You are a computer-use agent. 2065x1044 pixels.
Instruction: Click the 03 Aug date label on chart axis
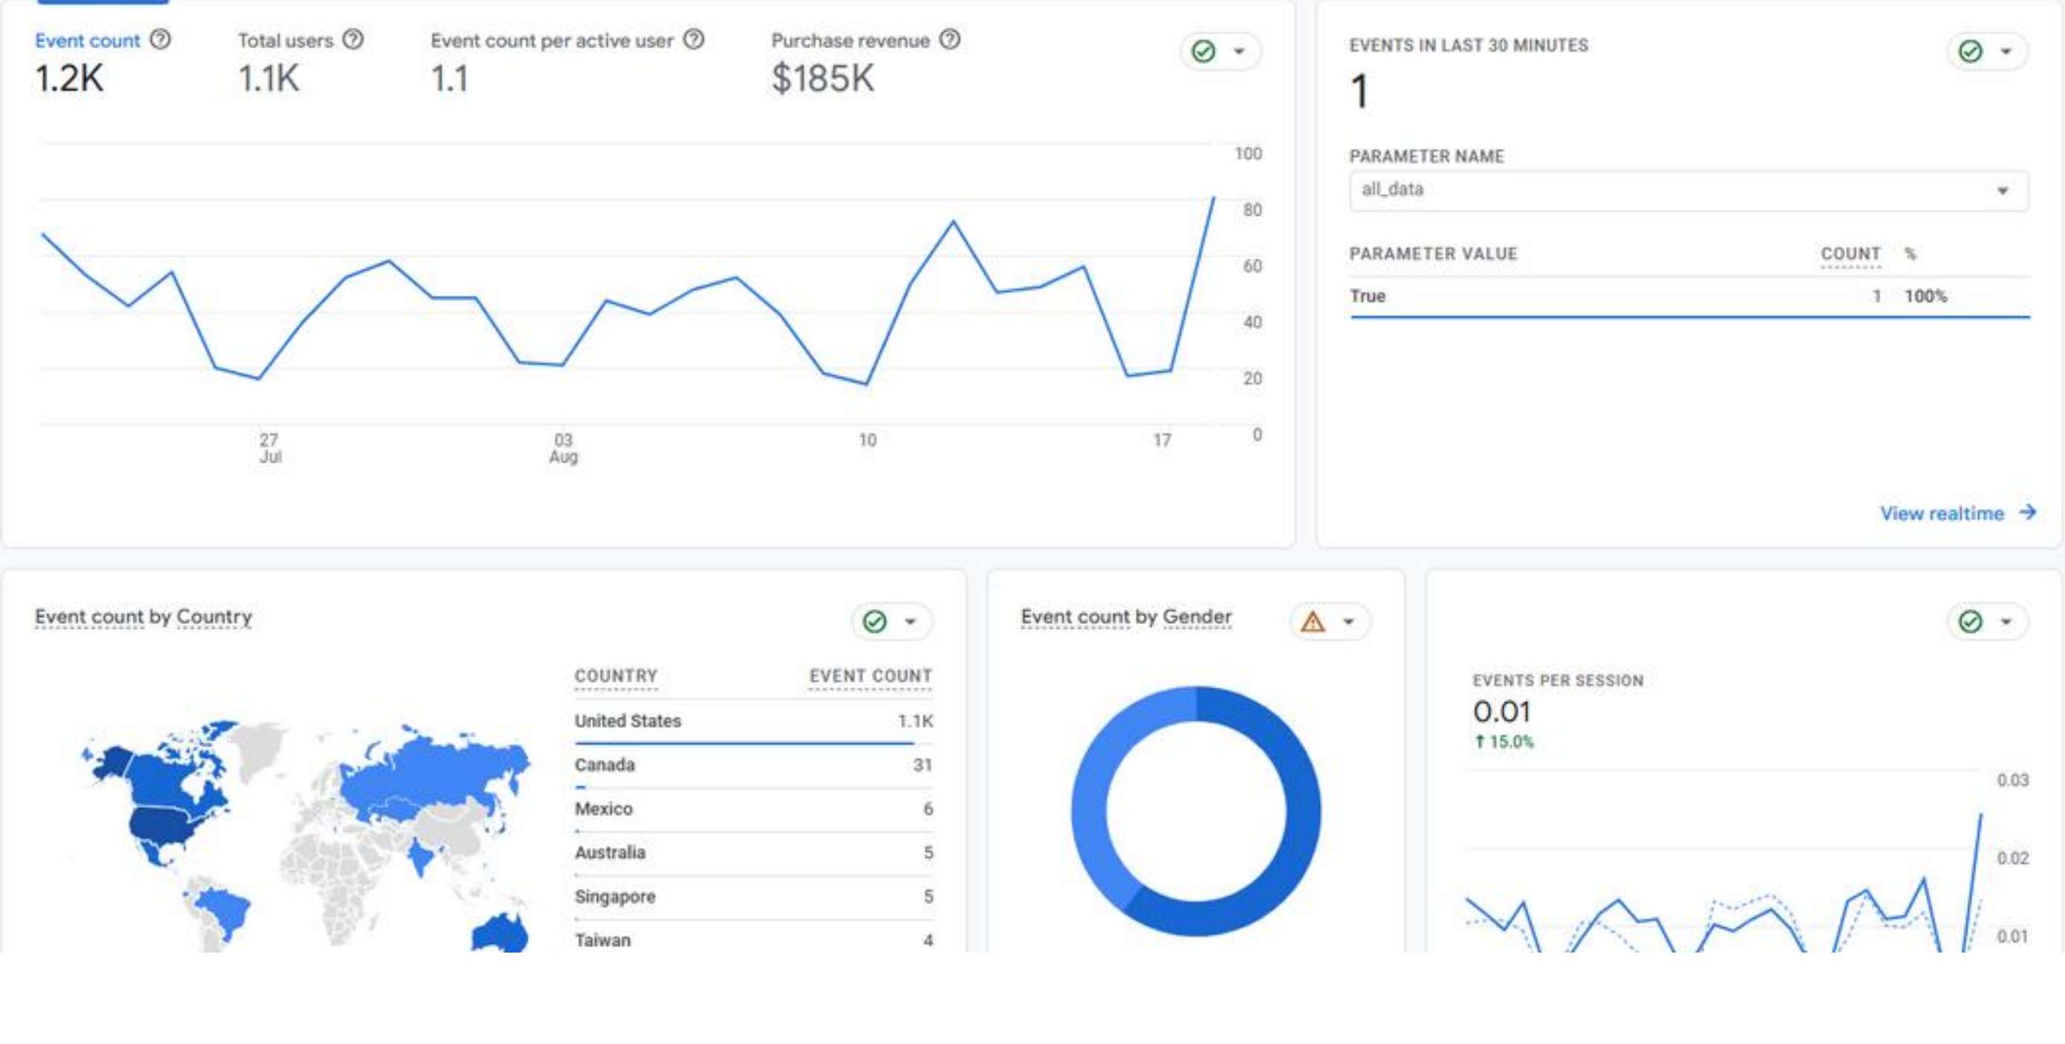[x=564, y=448]
